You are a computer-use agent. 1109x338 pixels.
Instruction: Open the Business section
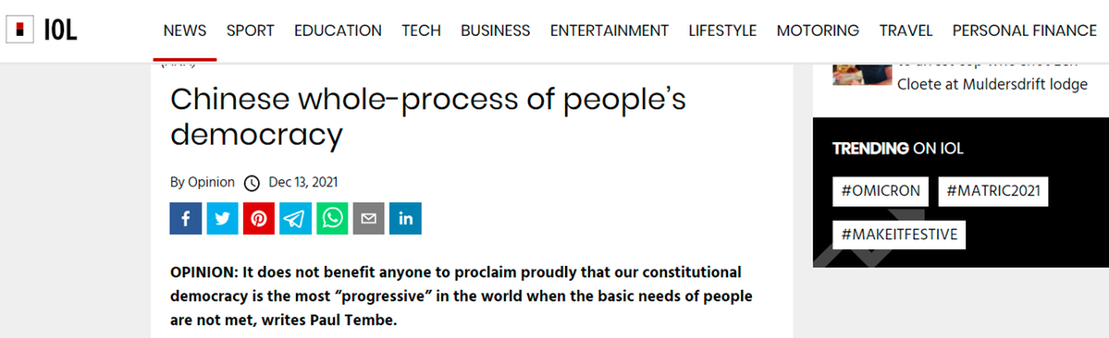tap(496, 30)
